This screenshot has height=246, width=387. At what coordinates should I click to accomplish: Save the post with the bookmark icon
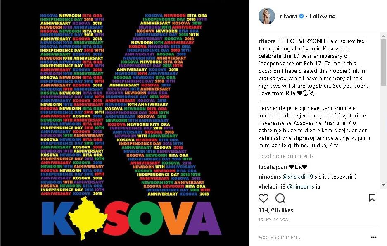point(372,198)
